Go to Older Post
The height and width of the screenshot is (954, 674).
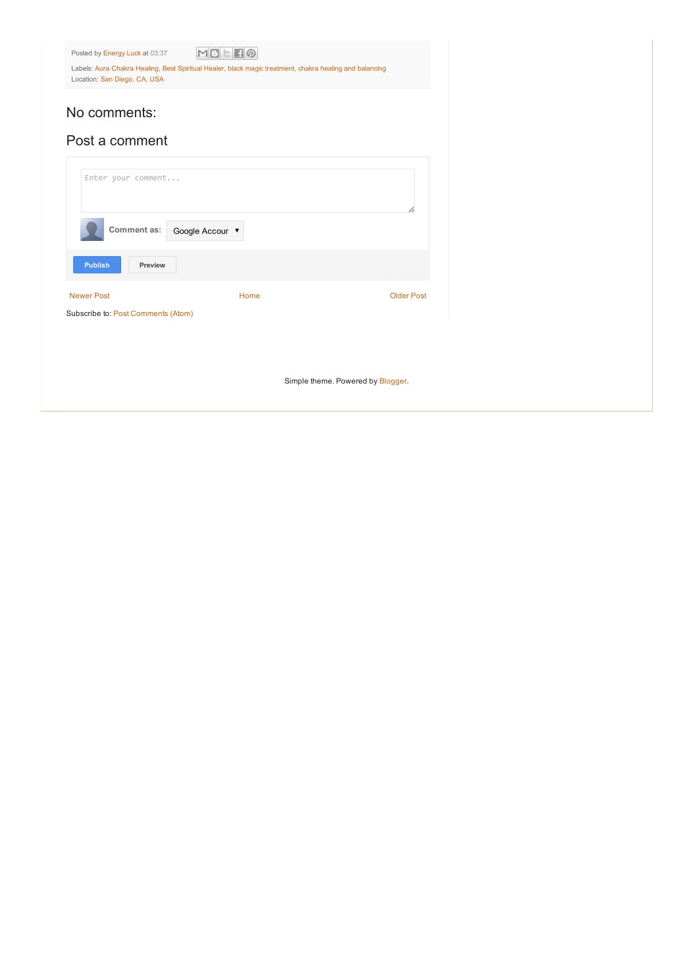408,296
